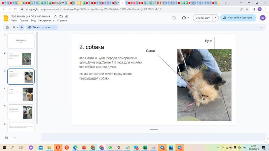Click the Настройки Доступа button

point(238,18)
